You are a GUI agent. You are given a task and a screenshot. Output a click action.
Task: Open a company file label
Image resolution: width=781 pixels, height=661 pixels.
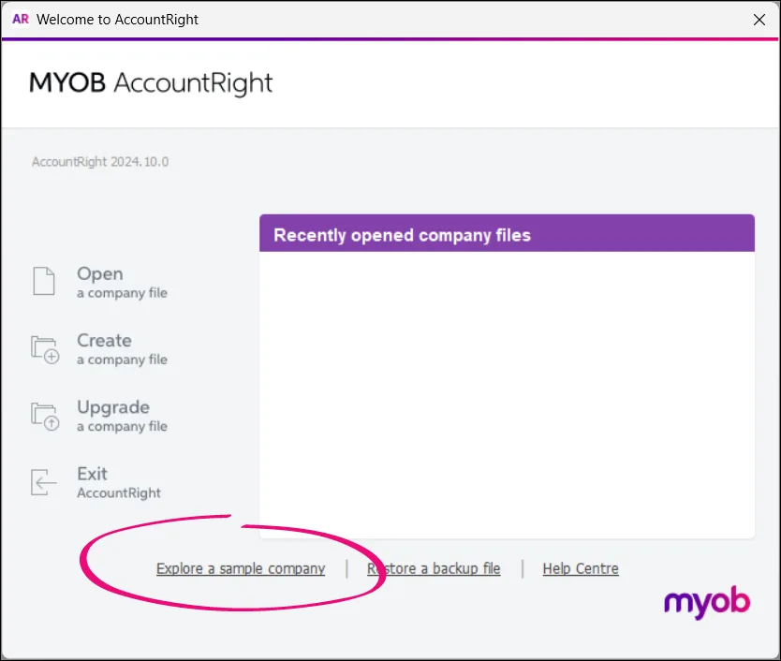coord(122,282)
